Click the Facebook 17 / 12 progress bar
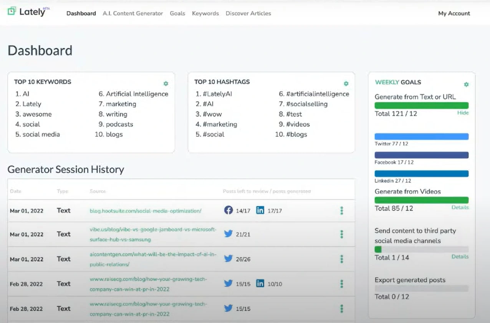 422,155
